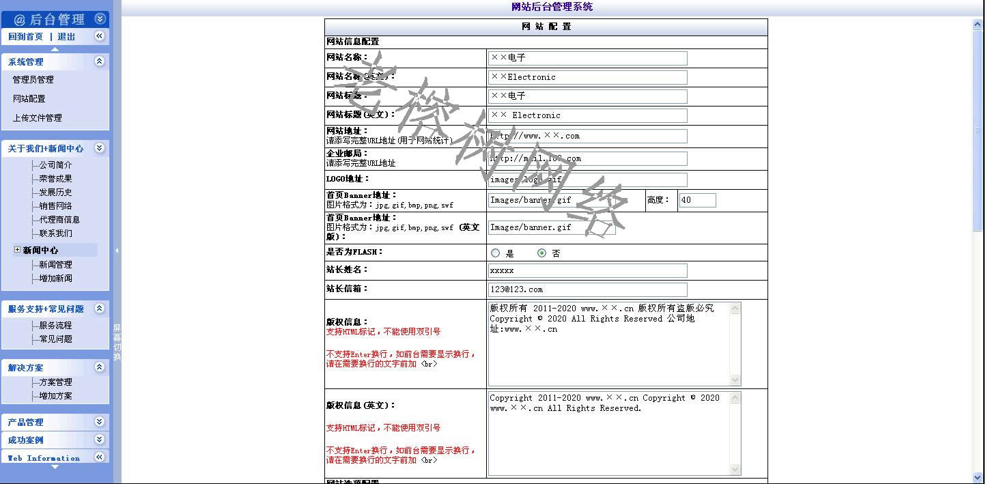Click the double-arrow icon beside 退出
The image size is (986, 484).
click(x=100, y=36)
